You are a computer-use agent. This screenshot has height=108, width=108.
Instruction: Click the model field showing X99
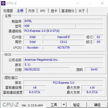point(49,26)
